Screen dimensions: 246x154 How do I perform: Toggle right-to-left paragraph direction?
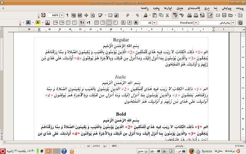point(83,23)
